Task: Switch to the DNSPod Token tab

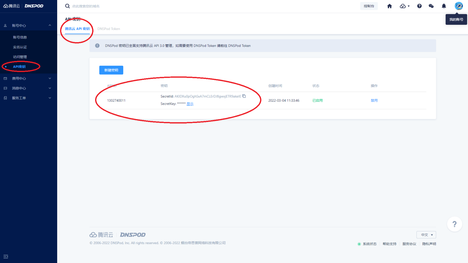Action: (108, 29)
